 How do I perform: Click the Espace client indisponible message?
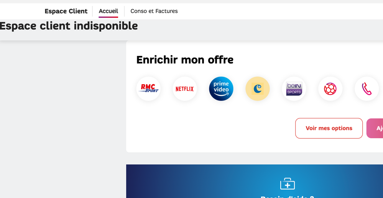coord(69,26)
